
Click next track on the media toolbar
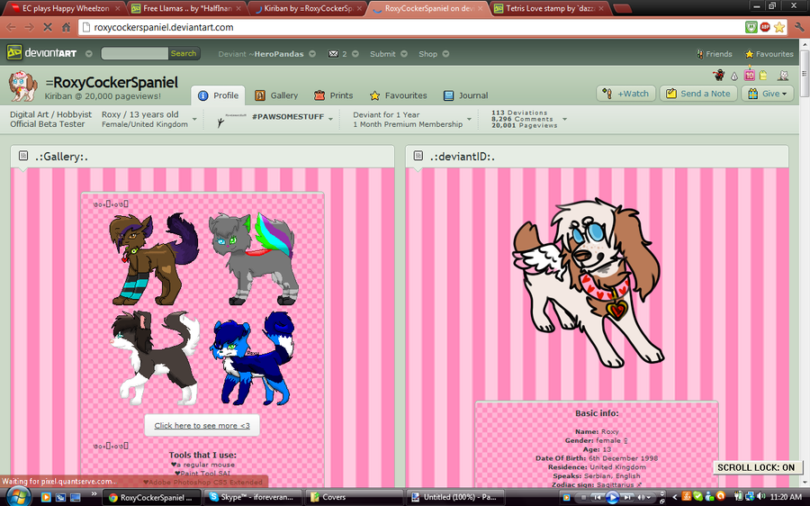[x=627, y=497]
